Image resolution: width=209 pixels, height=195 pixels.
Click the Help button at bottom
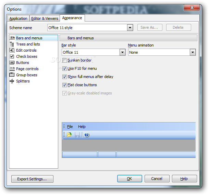pos(184,179)
